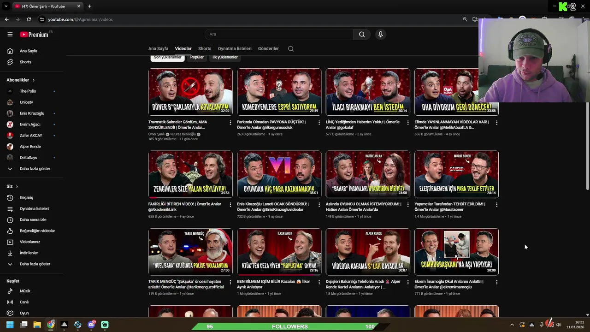The image size is (590, 332).
Task: Open Daha sonra izle list
Action: (x=32, y=219)
